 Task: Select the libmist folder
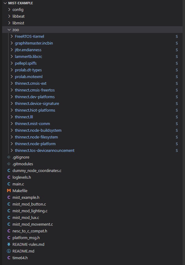tap(18, 23)
